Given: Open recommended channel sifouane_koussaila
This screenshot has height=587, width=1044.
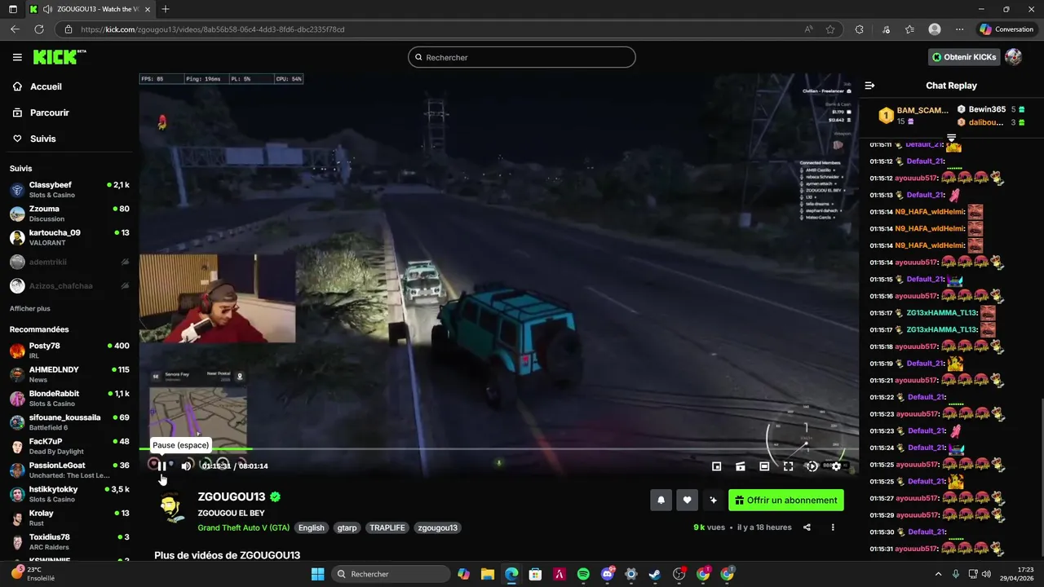Looking at the screenshot, I should point(69,422).
